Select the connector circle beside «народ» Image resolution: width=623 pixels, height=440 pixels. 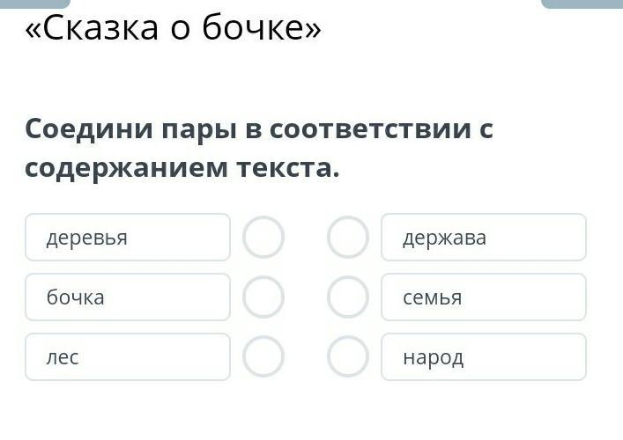348,357
